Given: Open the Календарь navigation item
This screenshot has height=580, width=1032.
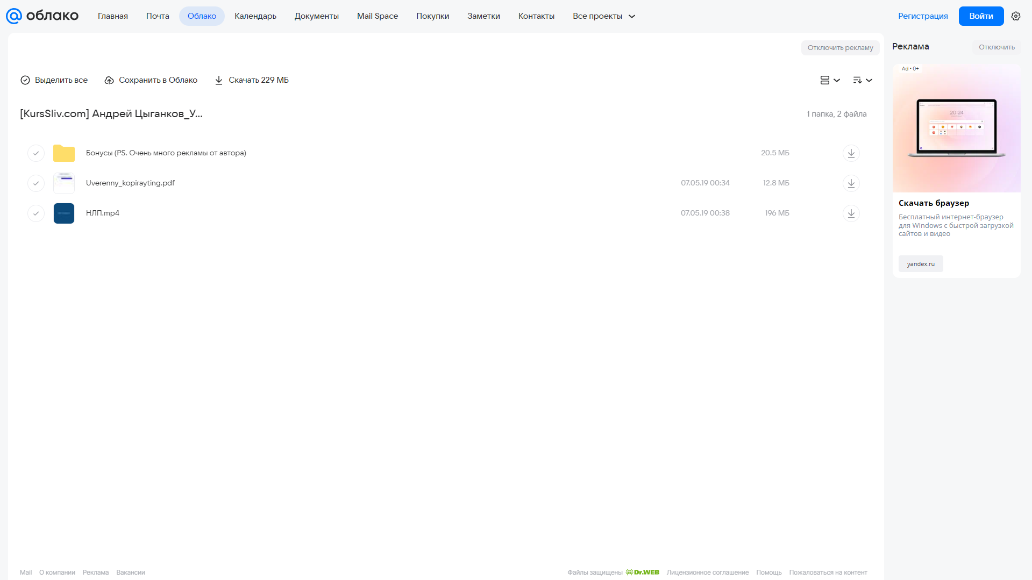Looking at the screenshot, I should 255,16.
